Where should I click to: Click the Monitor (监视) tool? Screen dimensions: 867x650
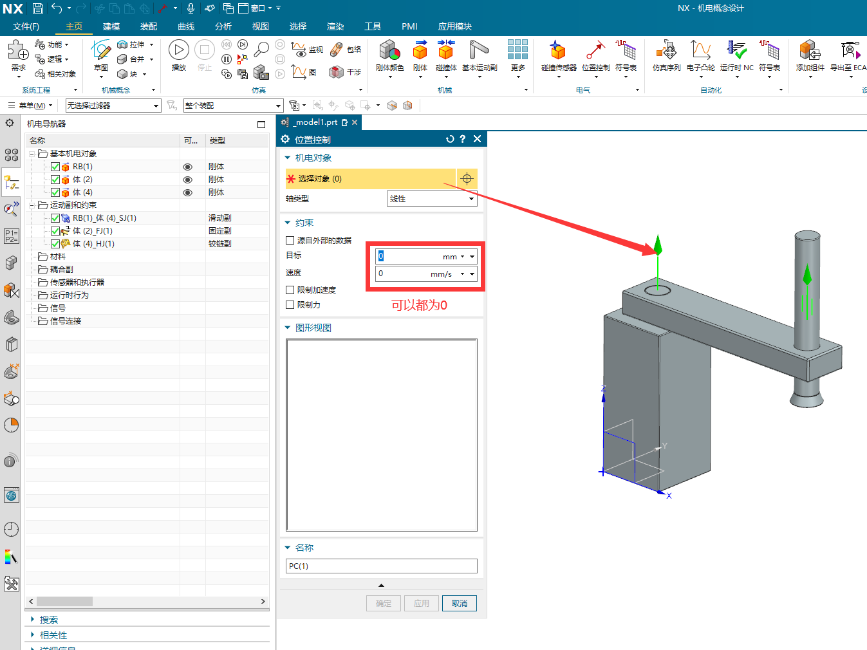307,49
